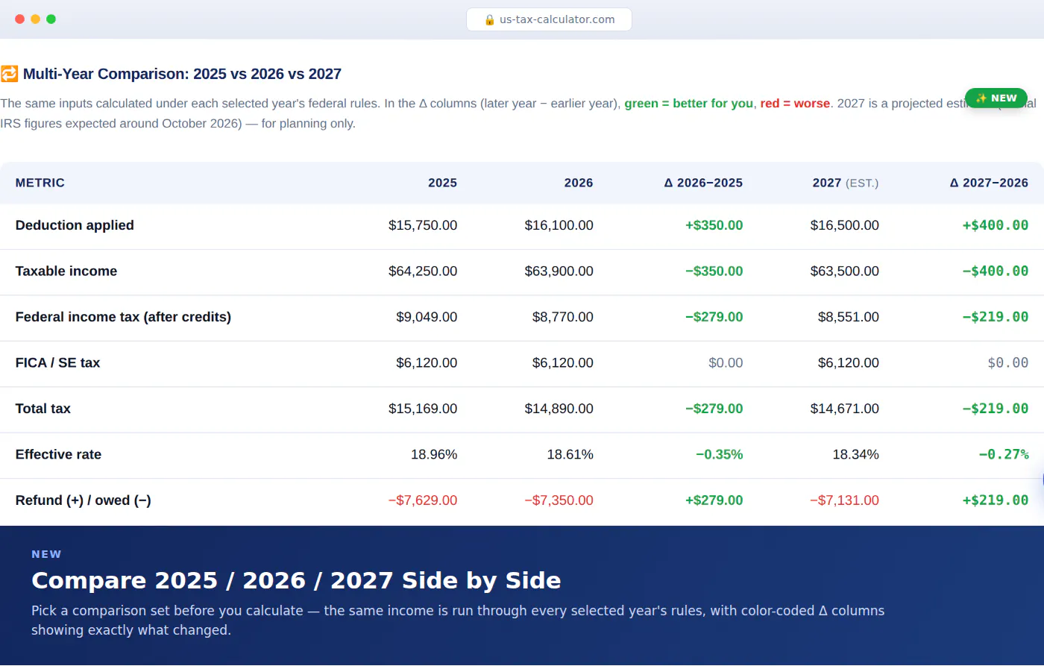Click the METRIC column header

(x=40, y=183)
